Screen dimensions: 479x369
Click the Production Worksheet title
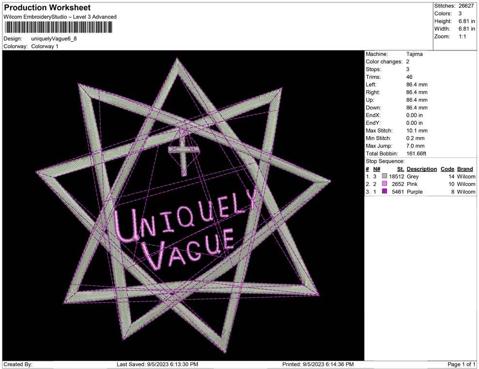(x=47, y=7)
